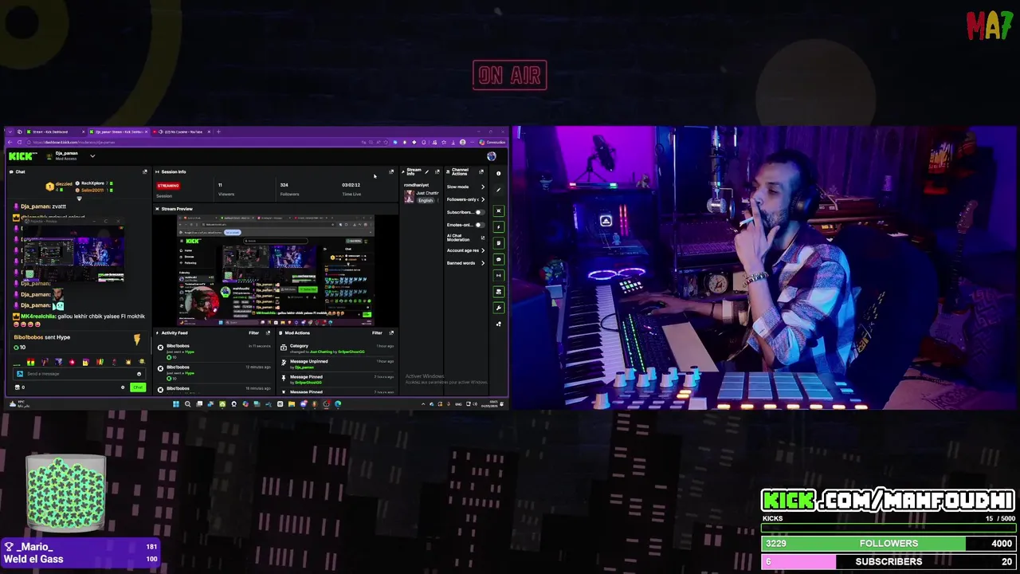Image resolution: width=1020 pixels, height=574 pixels.
Task: Click the Windows taskbar search icon
Action: point(187,404)
